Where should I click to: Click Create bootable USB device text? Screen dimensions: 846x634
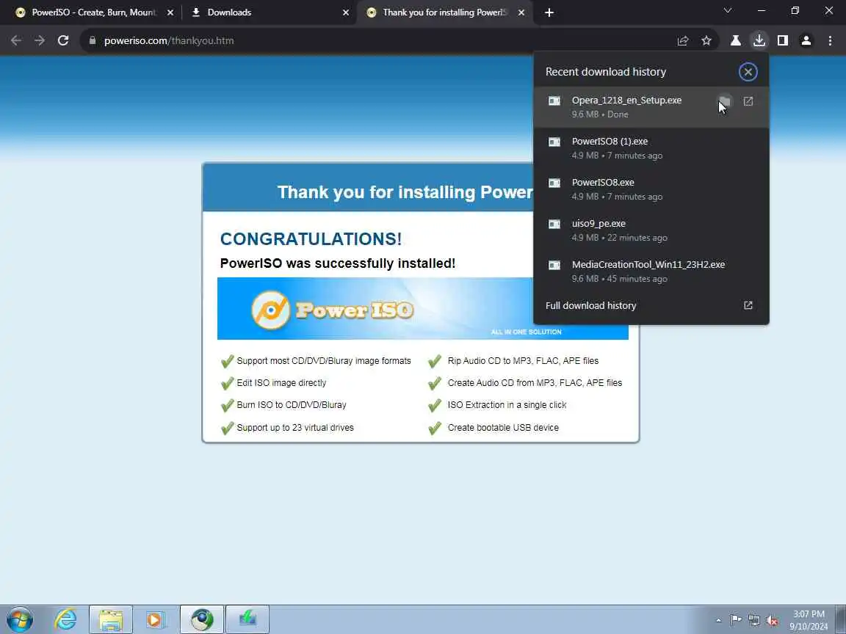pos(503,428)
